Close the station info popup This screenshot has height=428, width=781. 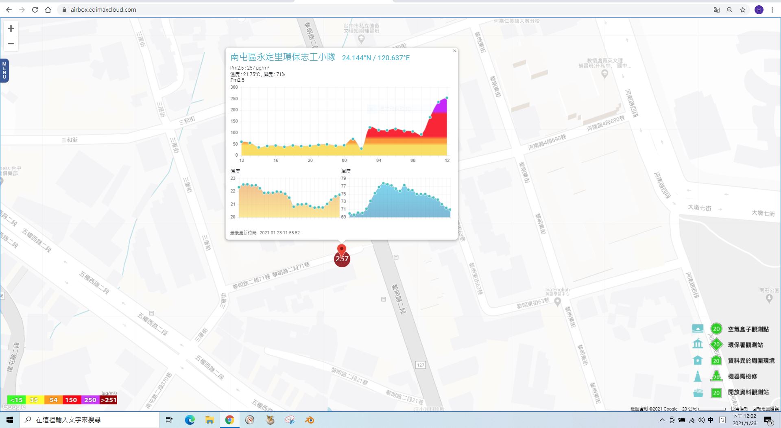(454, 51)
